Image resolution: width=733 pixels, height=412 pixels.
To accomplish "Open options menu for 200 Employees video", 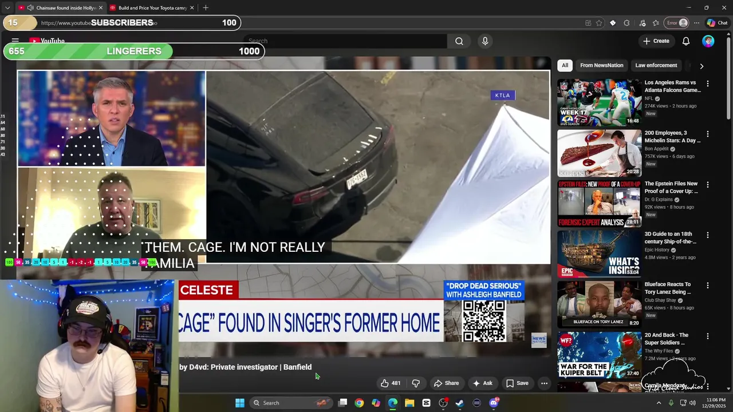I will [707, 134].
